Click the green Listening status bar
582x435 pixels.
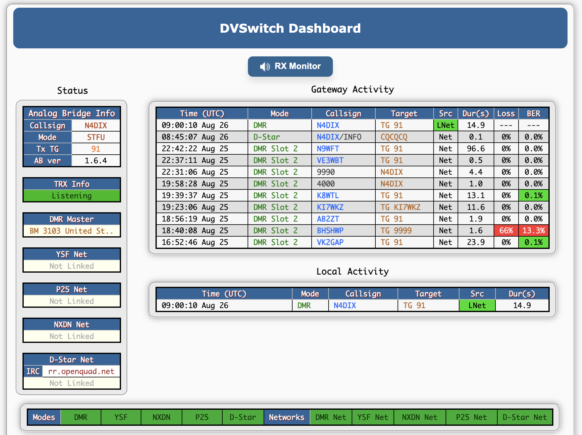(72, 196)
